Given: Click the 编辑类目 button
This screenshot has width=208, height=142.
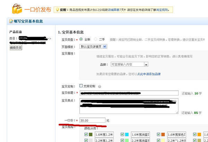Looking at the screenshot, I should [x=16, y=48].
